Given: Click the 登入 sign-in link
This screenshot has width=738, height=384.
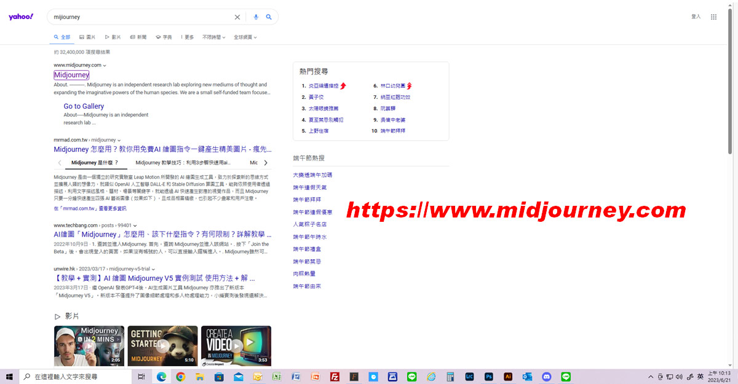Looking at the screenshot, I should click(696, 17).
